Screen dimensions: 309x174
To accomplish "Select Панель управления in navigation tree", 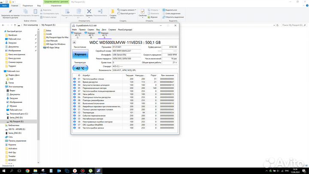I will [17, 140].
